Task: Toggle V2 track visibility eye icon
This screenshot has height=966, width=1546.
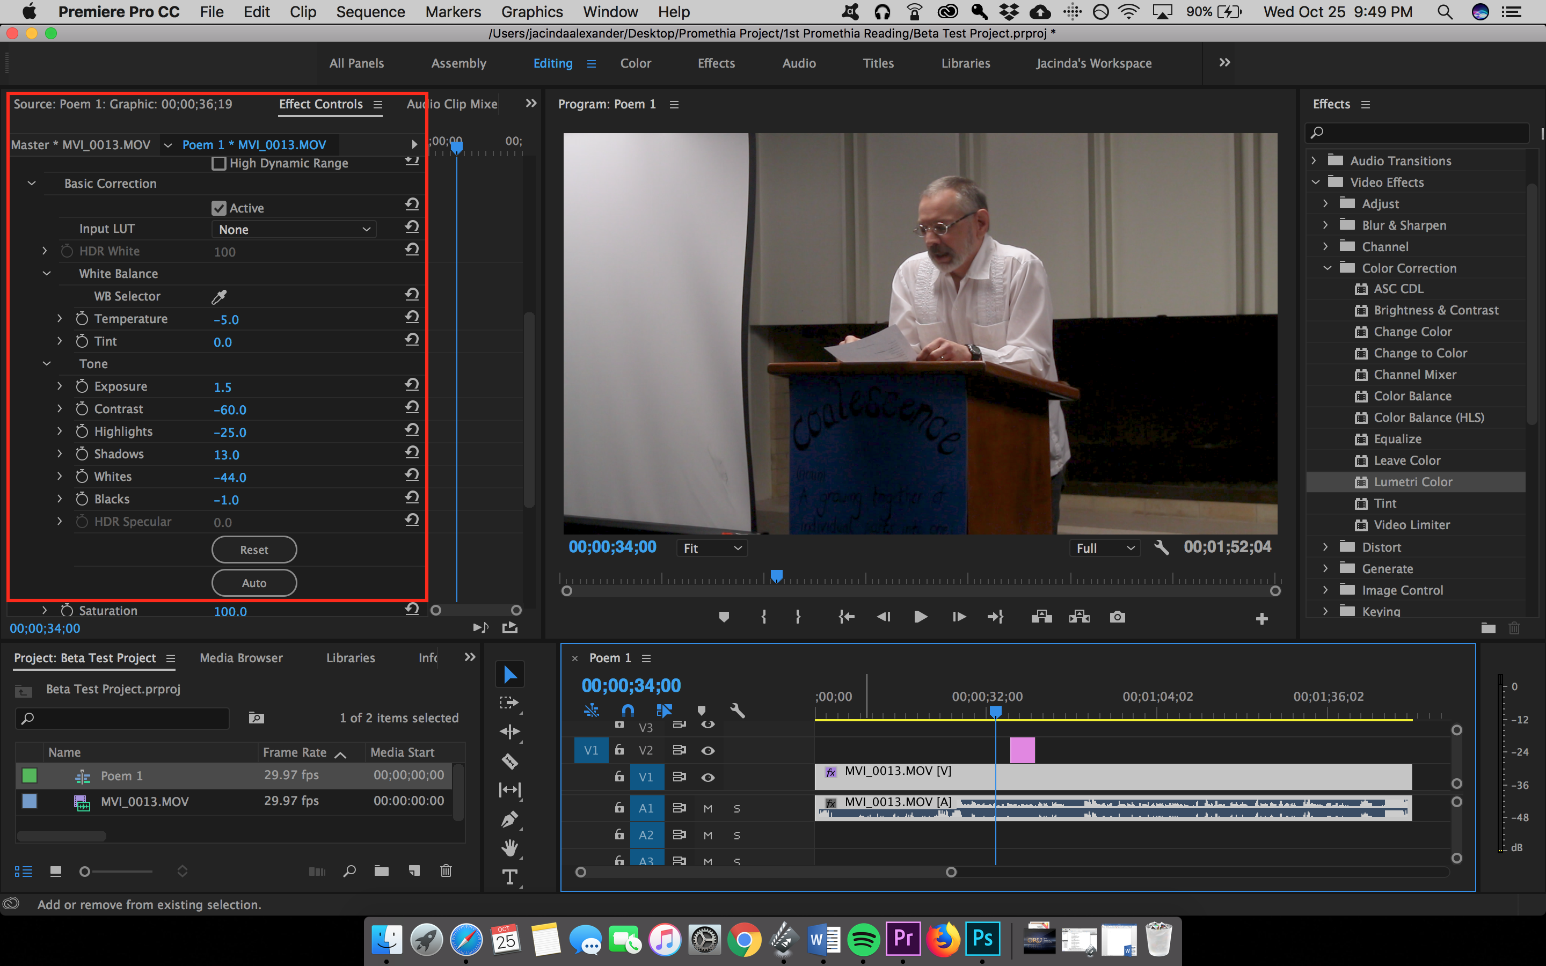Action: coord(709,750)
